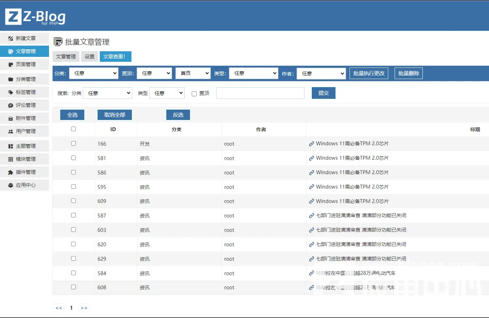Click the Z-Blog logo

tap(35, 17)
